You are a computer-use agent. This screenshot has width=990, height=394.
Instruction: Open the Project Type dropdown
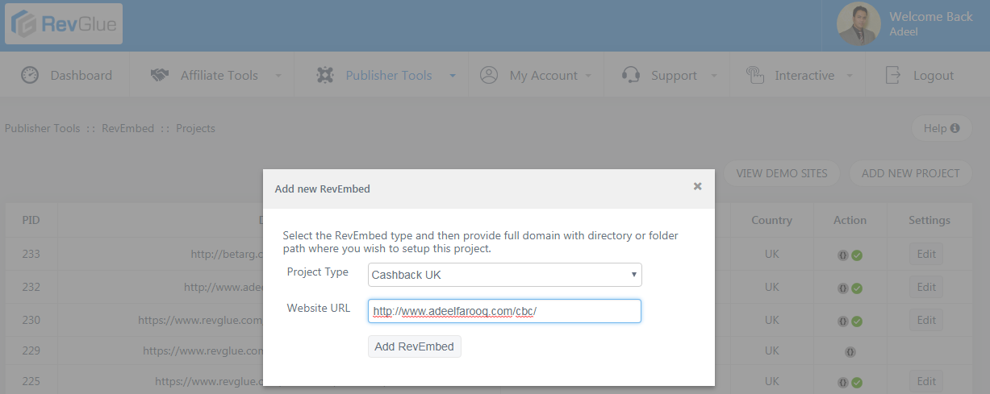pyautogui.click(x=504, y=275)
